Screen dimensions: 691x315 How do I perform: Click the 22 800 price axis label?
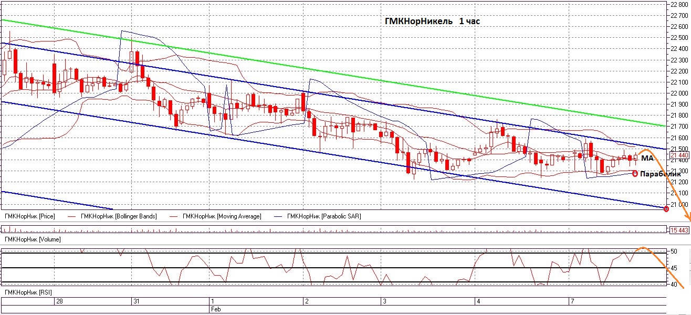tap(679, 4)
